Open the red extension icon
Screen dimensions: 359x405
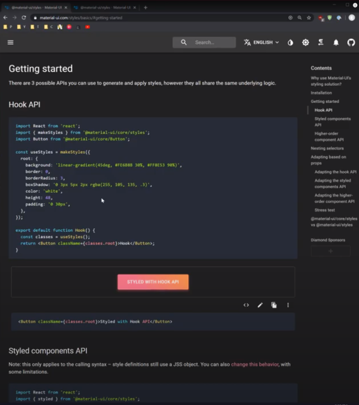pos(321,18)
